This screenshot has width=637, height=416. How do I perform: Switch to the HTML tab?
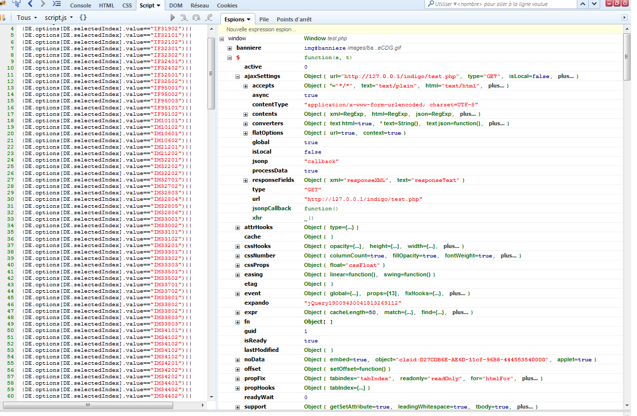tap(106, 5)
